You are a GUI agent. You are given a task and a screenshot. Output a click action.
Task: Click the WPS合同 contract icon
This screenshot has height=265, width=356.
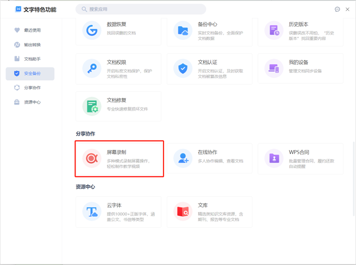[273, 159]
